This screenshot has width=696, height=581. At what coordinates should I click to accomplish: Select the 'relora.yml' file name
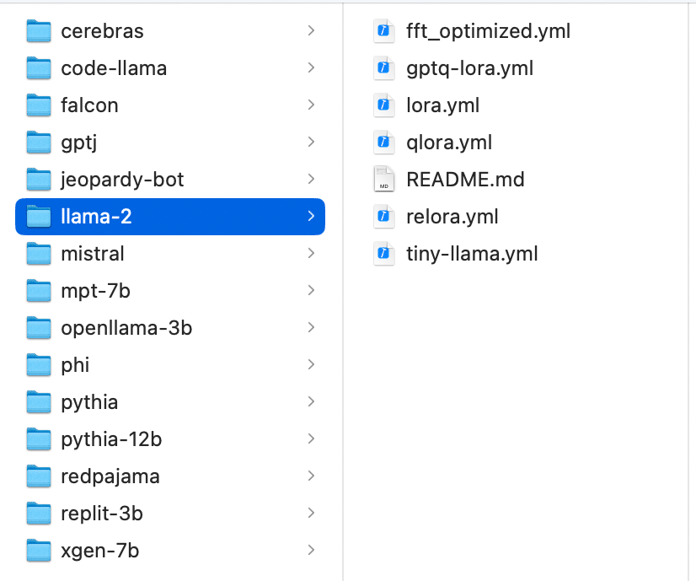[x=452, y=218]
